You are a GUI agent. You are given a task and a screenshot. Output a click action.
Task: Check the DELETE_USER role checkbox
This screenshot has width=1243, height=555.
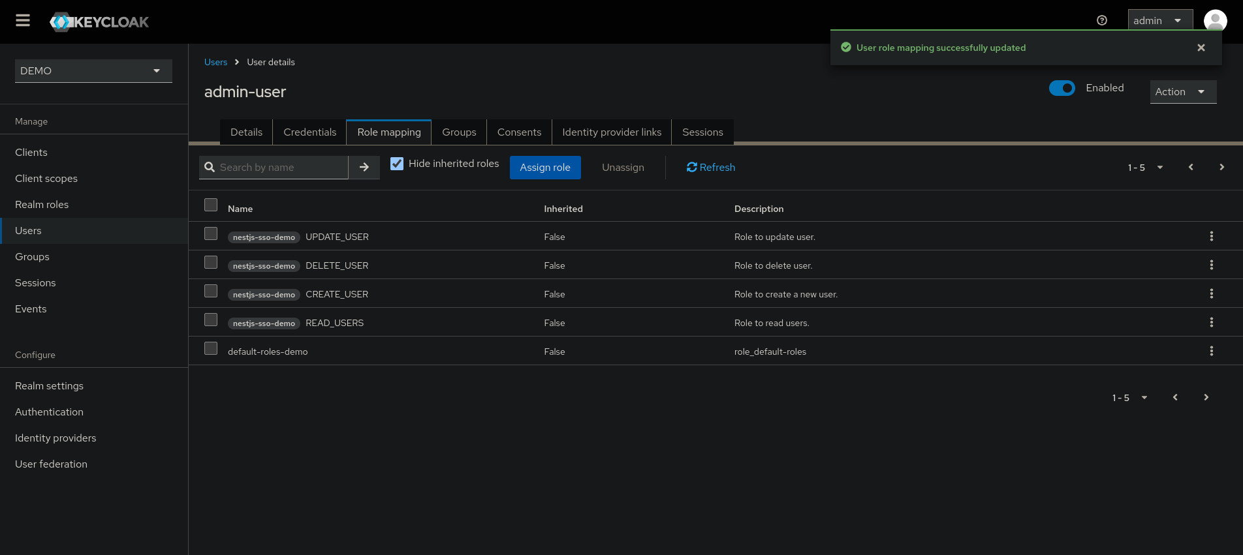coord(211,262)
